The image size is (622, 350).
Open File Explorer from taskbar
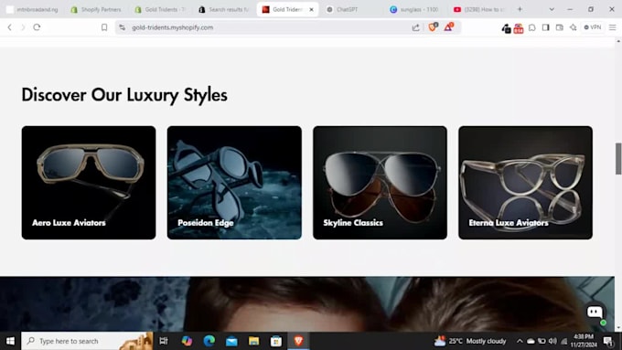[x=254, y=341]
